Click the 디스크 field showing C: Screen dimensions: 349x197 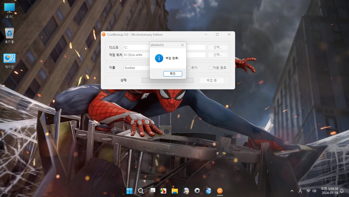coord(164,47)
